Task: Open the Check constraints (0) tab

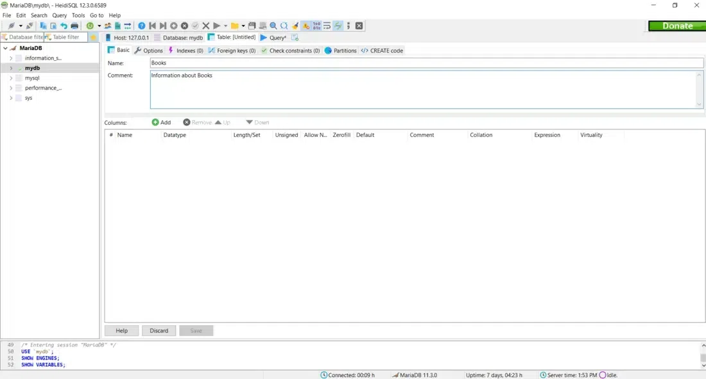Action: (x=290, y=51)
